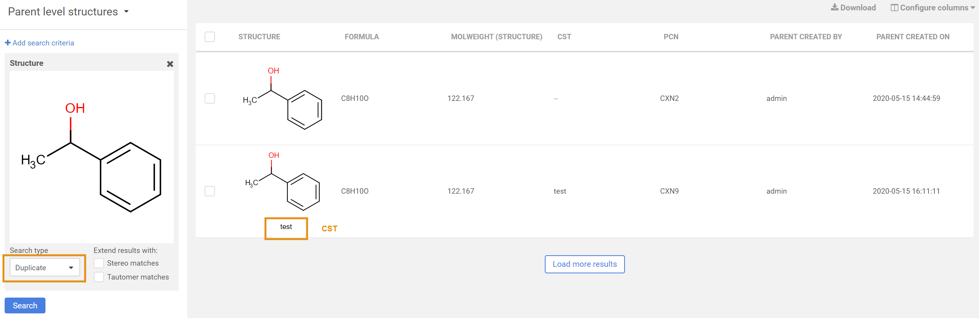Select the row checkbox for CXN2
This screenshot has width=979, height=318.
point(210,99)
